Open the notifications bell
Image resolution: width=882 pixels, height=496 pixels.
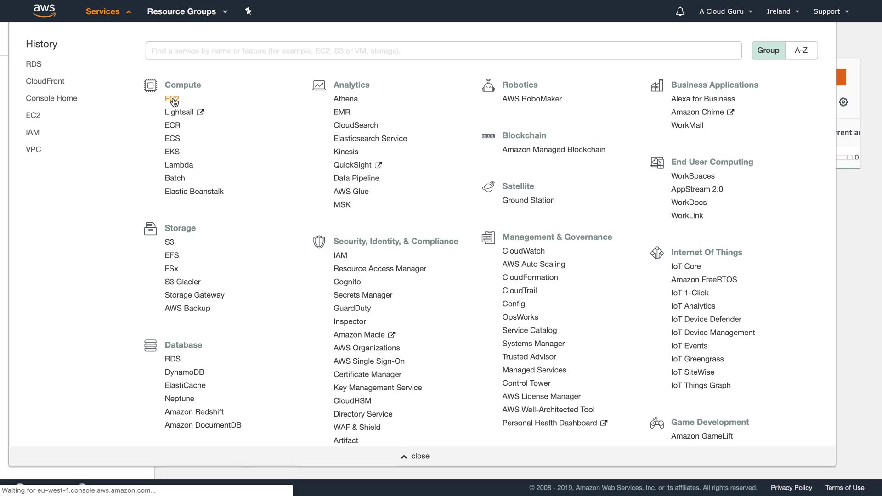pyautogui.click(x=680, y=11)
